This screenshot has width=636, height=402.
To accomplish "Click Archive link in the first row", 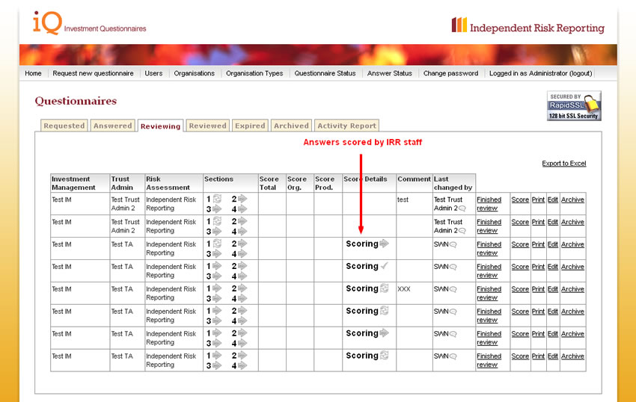I will tap(572, 200).
